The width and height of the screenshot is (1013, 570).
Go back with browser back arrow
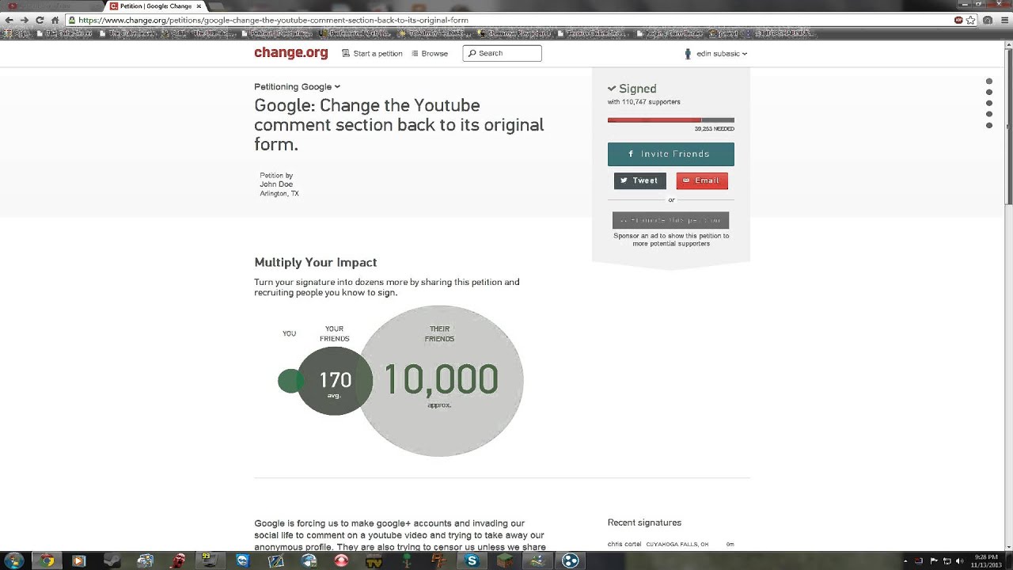click(9, 20)
